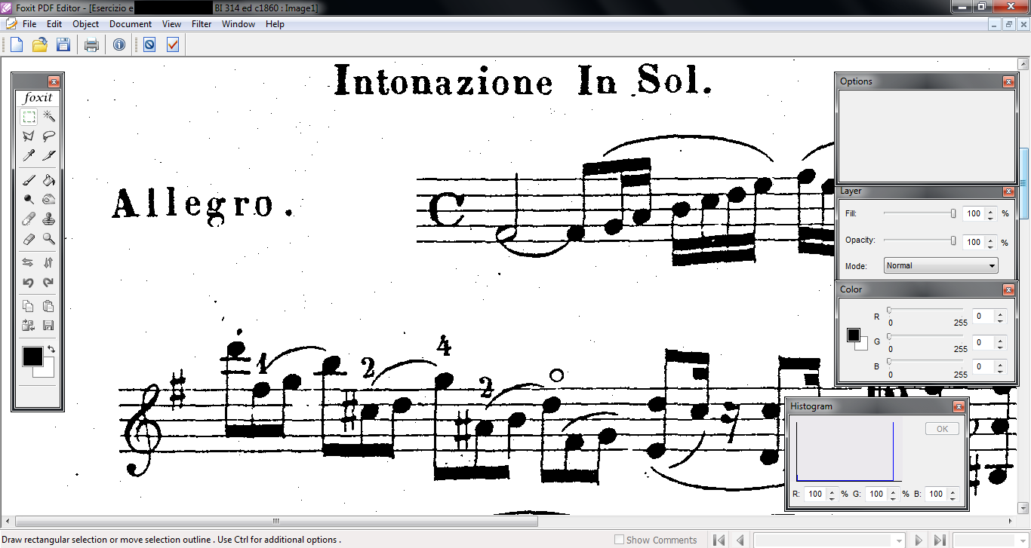Flip image horizontally with toolbox arrows
This screenshot has height=548, width=1031.
click(x=29, y=263)
